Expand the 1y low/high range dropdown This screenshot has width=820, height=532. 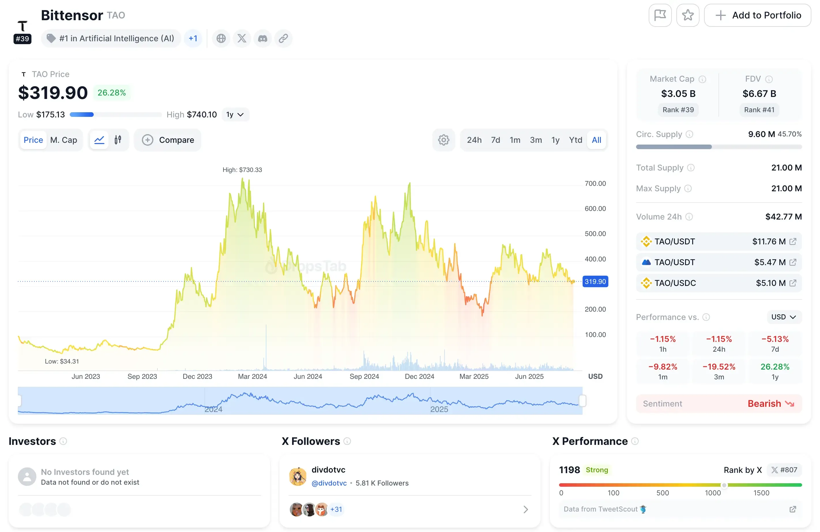point(235,115)
